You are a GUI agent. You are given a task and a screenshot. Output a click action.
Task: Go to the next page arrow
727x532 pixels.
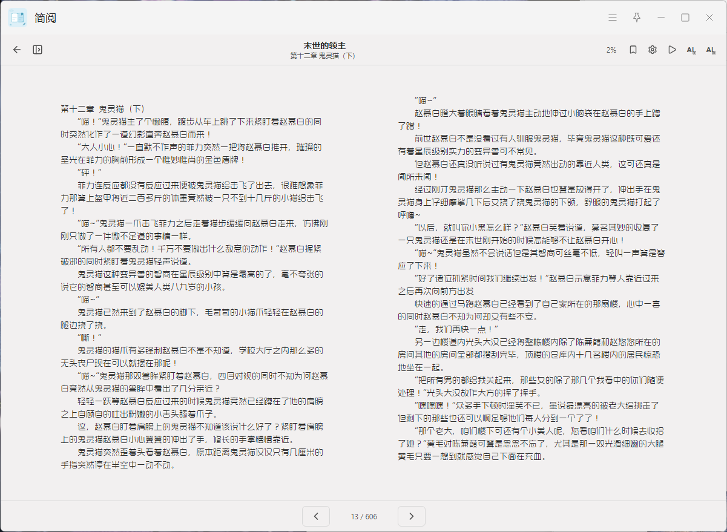pos(412,516)
